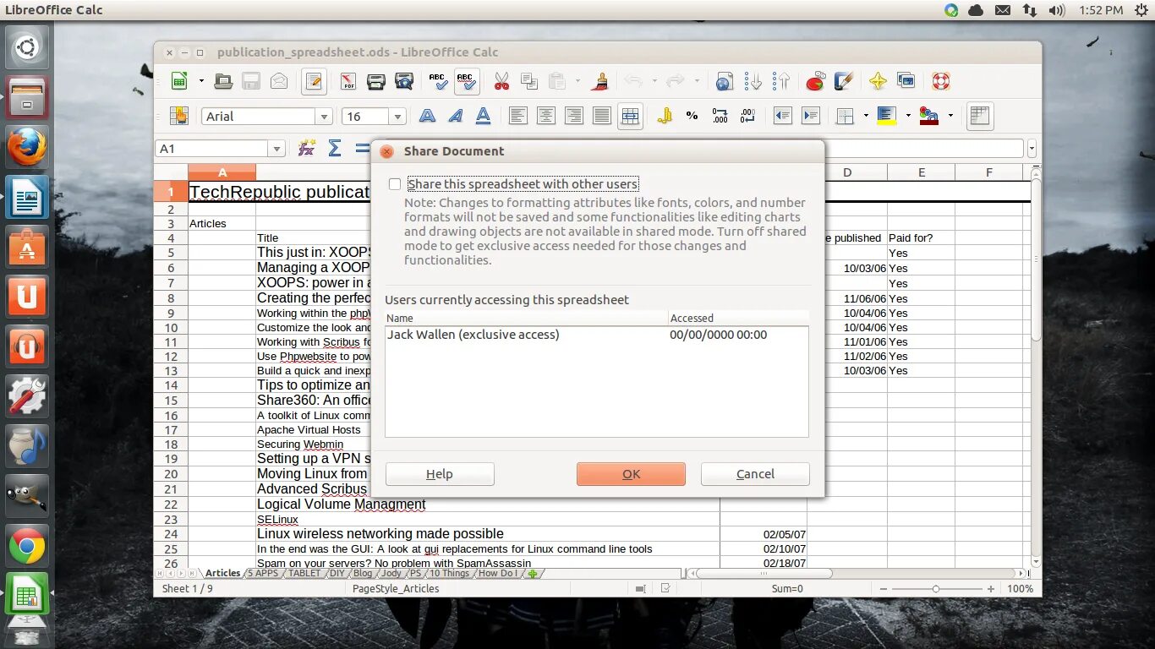Show Draw Functions icon

[x=843, y=81]
